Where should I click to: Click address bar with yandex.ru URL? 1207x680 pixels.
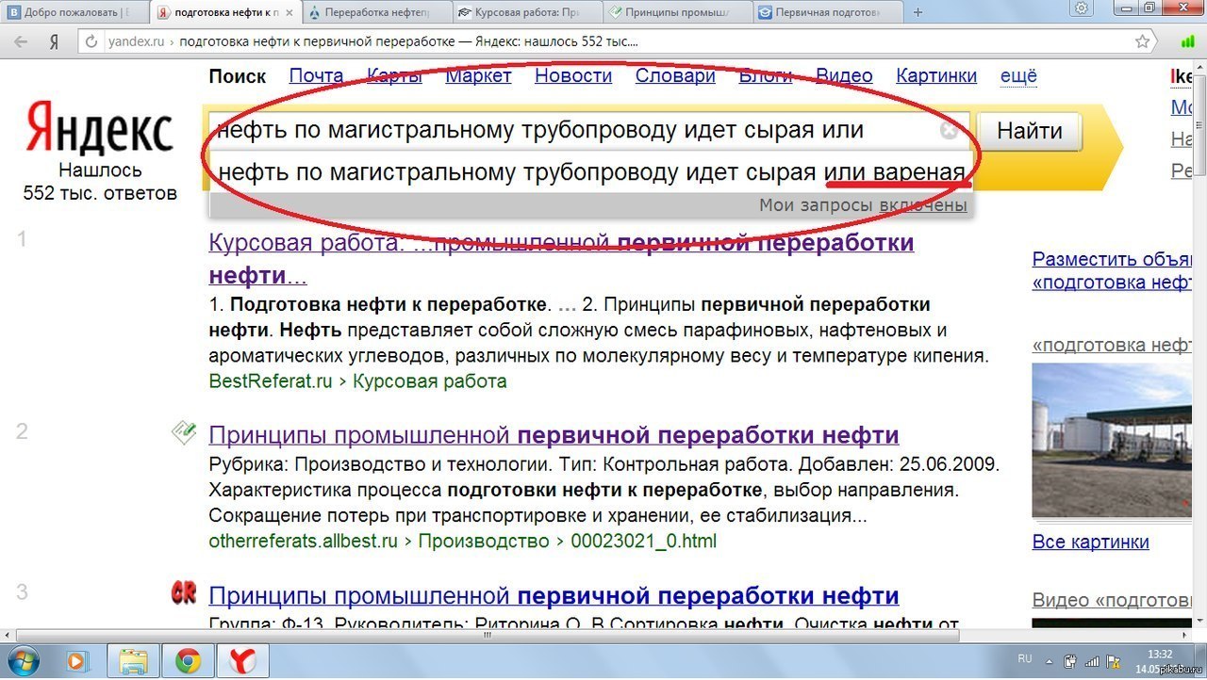tap(603, 42)
